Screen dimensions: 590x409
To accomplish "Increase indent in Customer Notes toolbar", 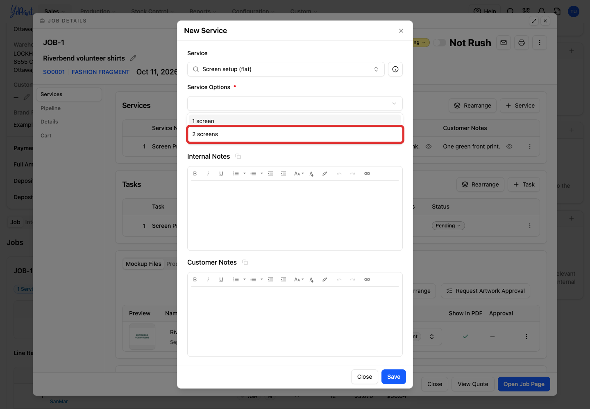I will (x=284, y=279).
